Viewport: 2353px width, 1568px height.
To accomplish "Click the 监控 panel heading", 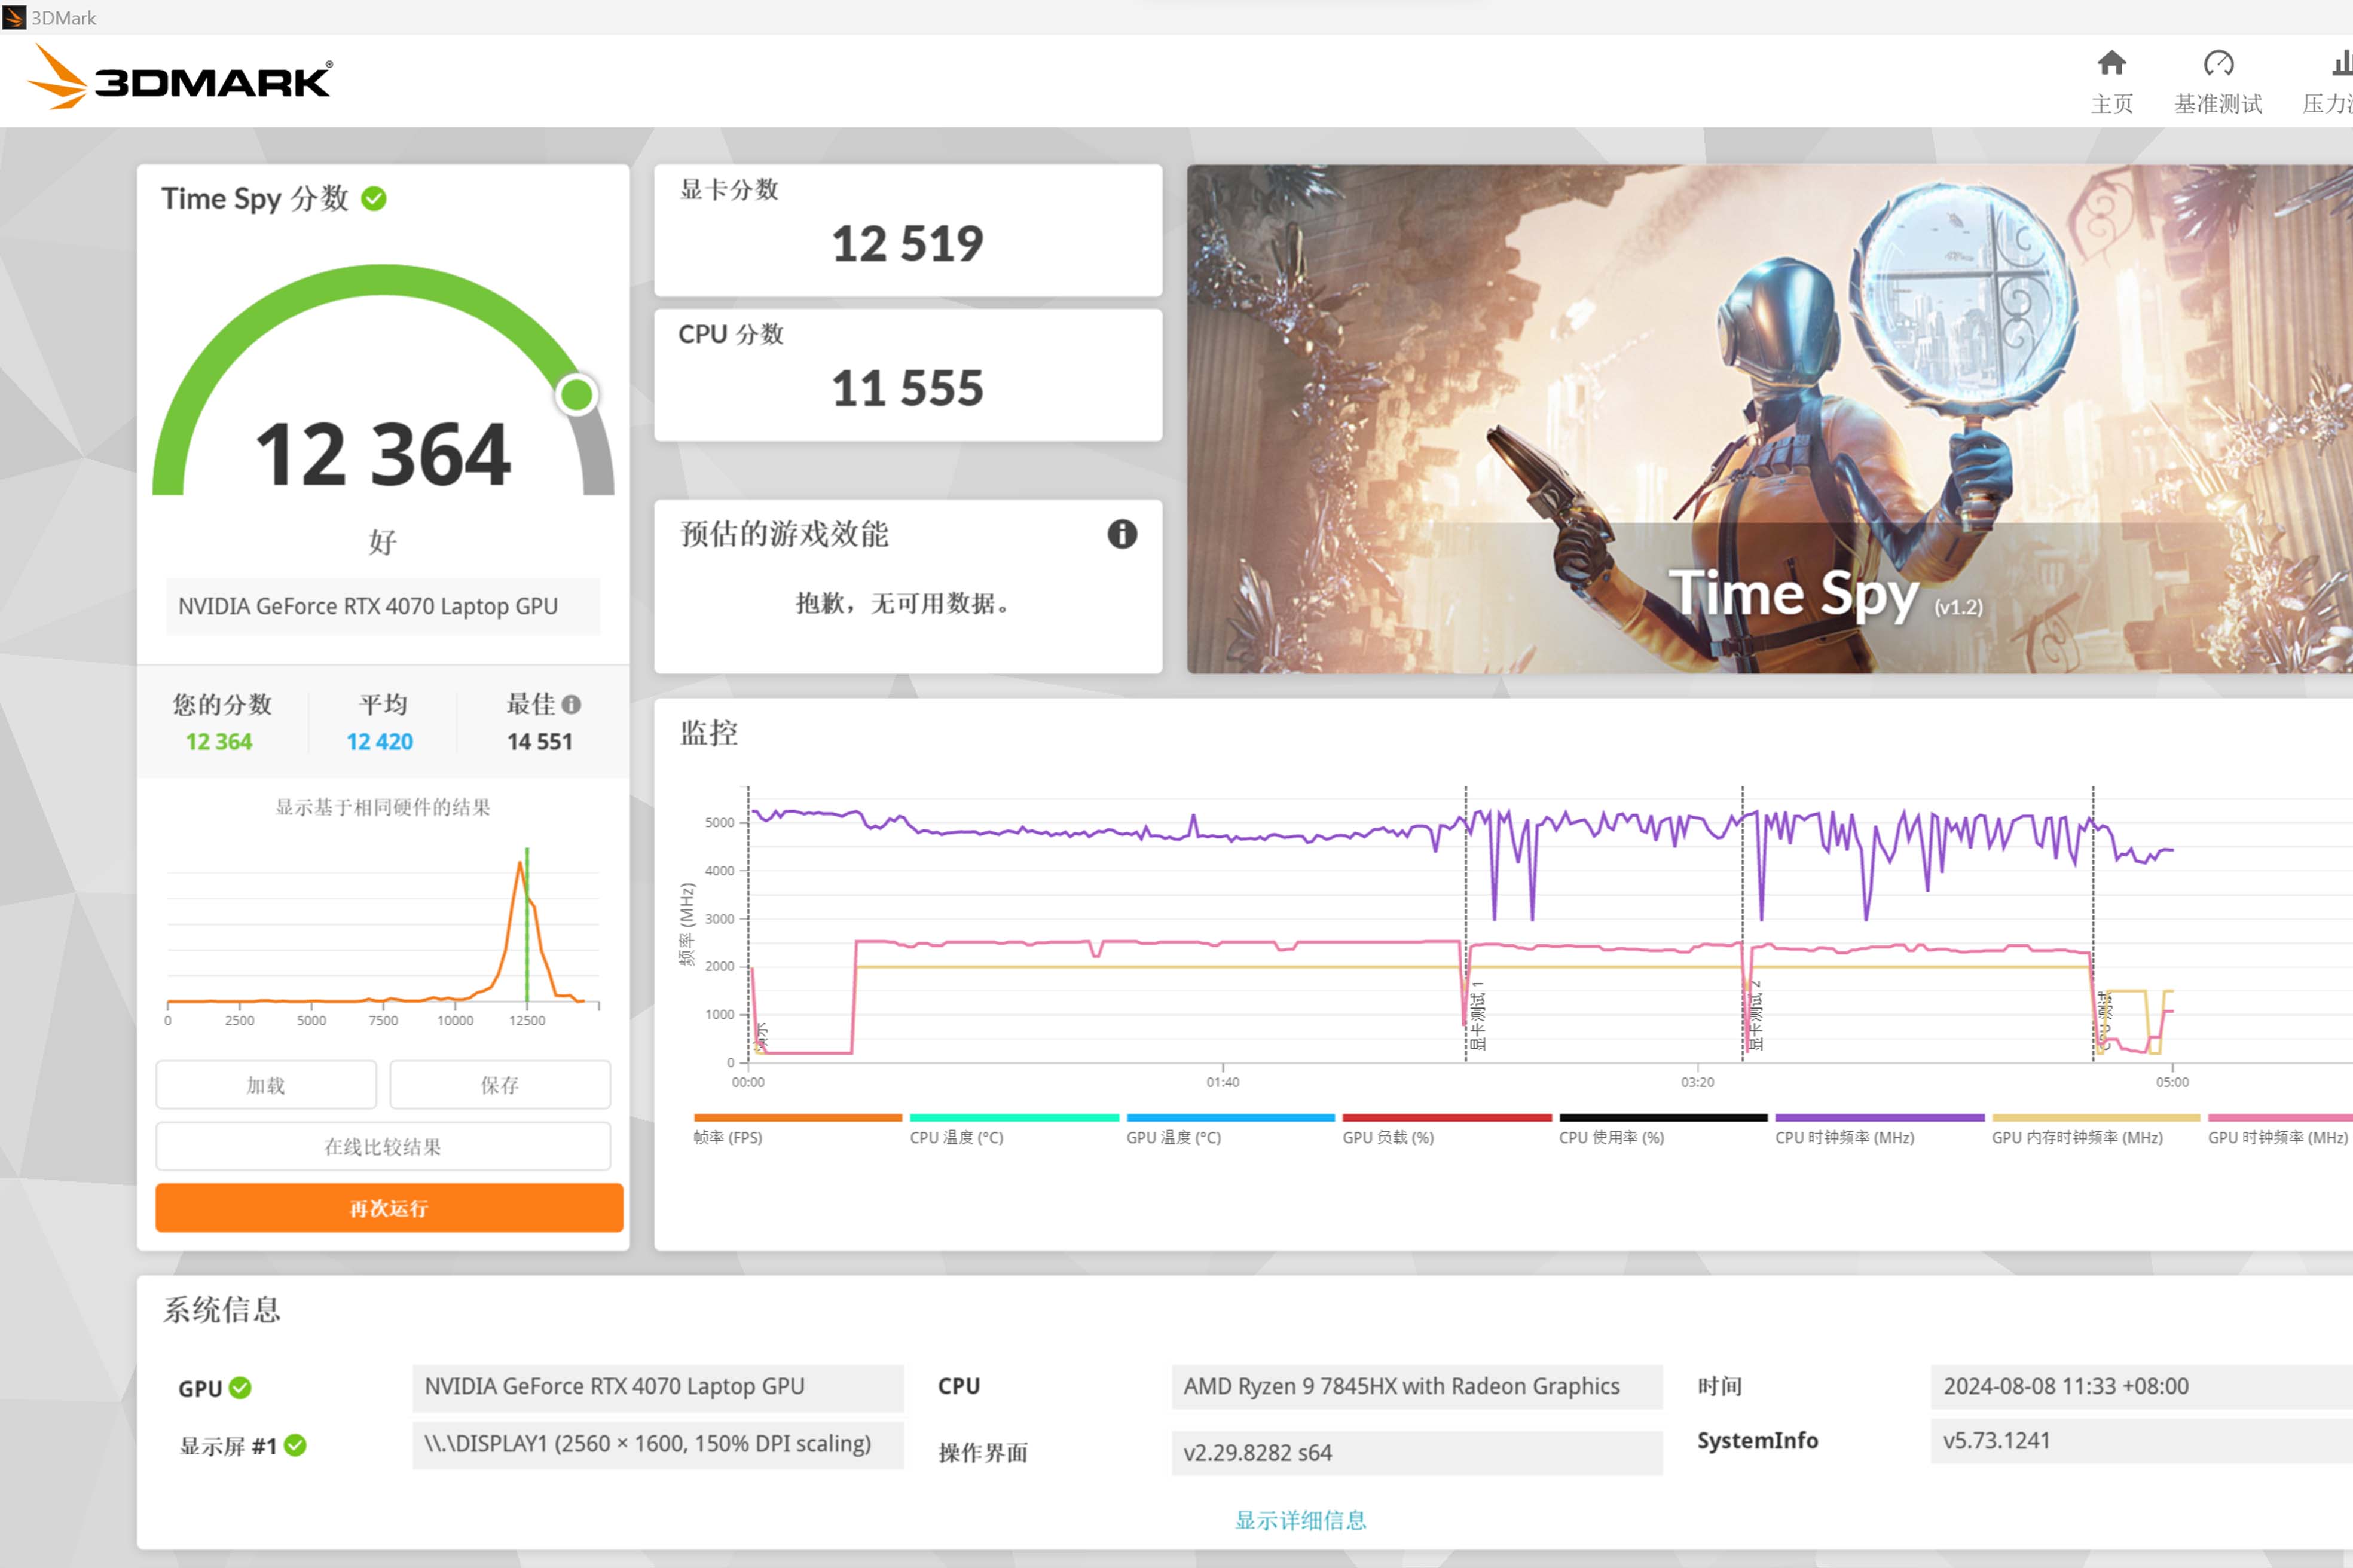I will pos(708,733).
